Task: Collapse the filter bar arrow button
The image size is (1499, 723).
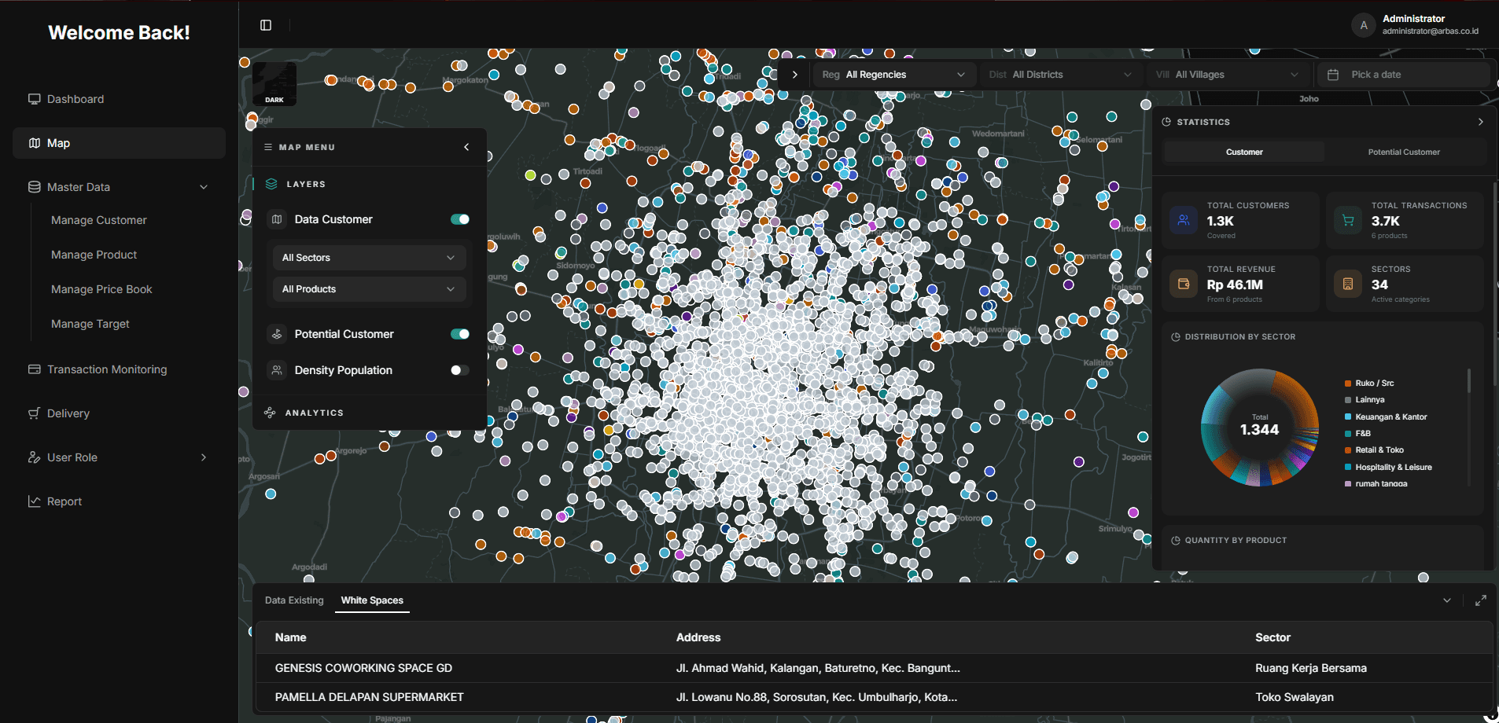Action: click(x=795, y=75)
